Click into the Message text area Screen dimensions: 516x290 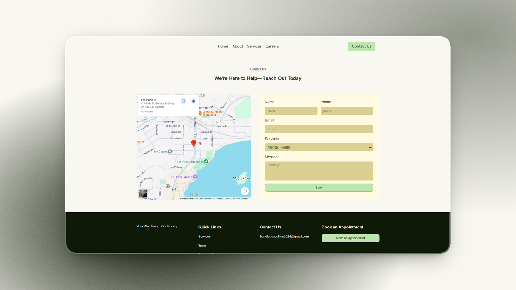(319, 171)
